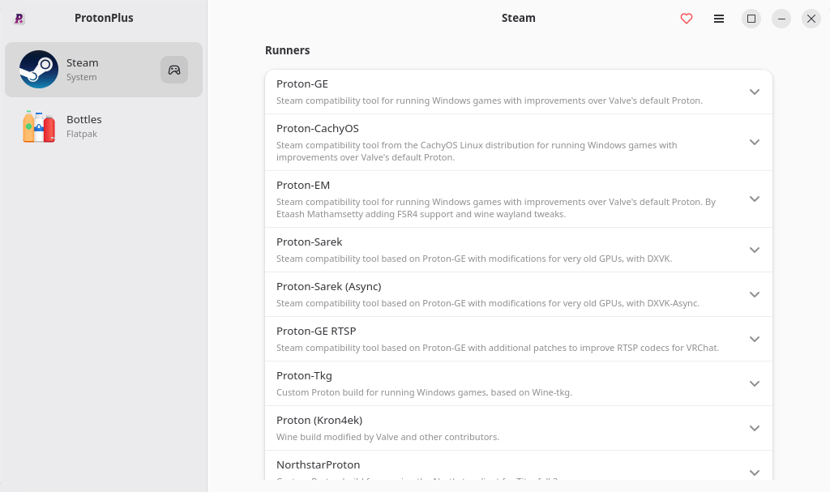Click the Steam games controller icon

(174, 70)
